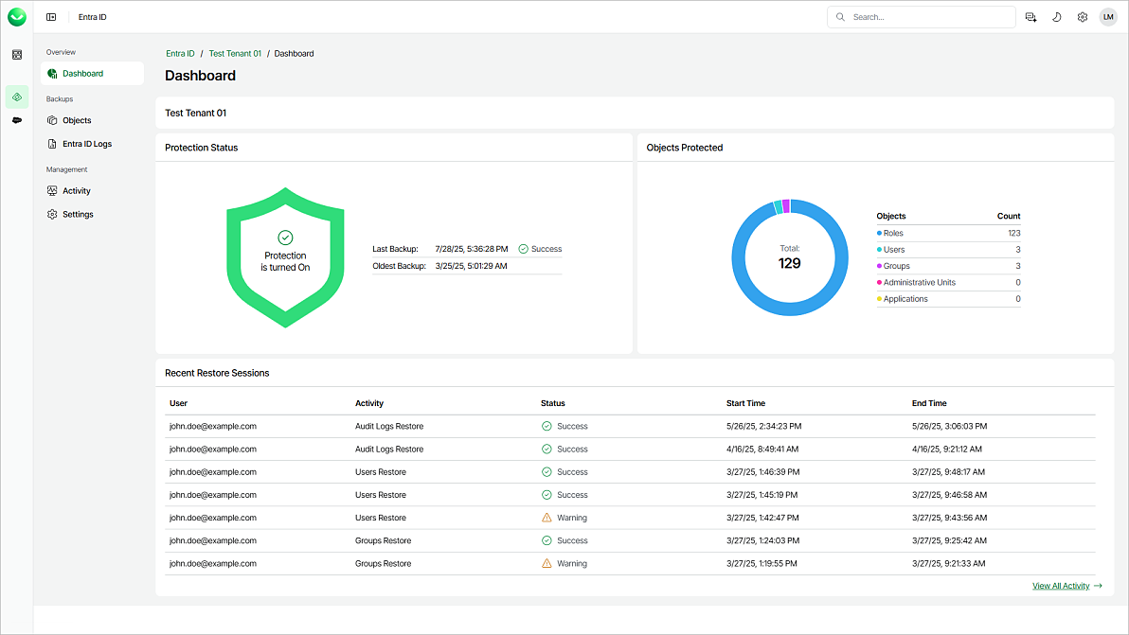Click the green Veeam logo icon
The height and width of the screenshot is (635, 1129).
(17, 17)
